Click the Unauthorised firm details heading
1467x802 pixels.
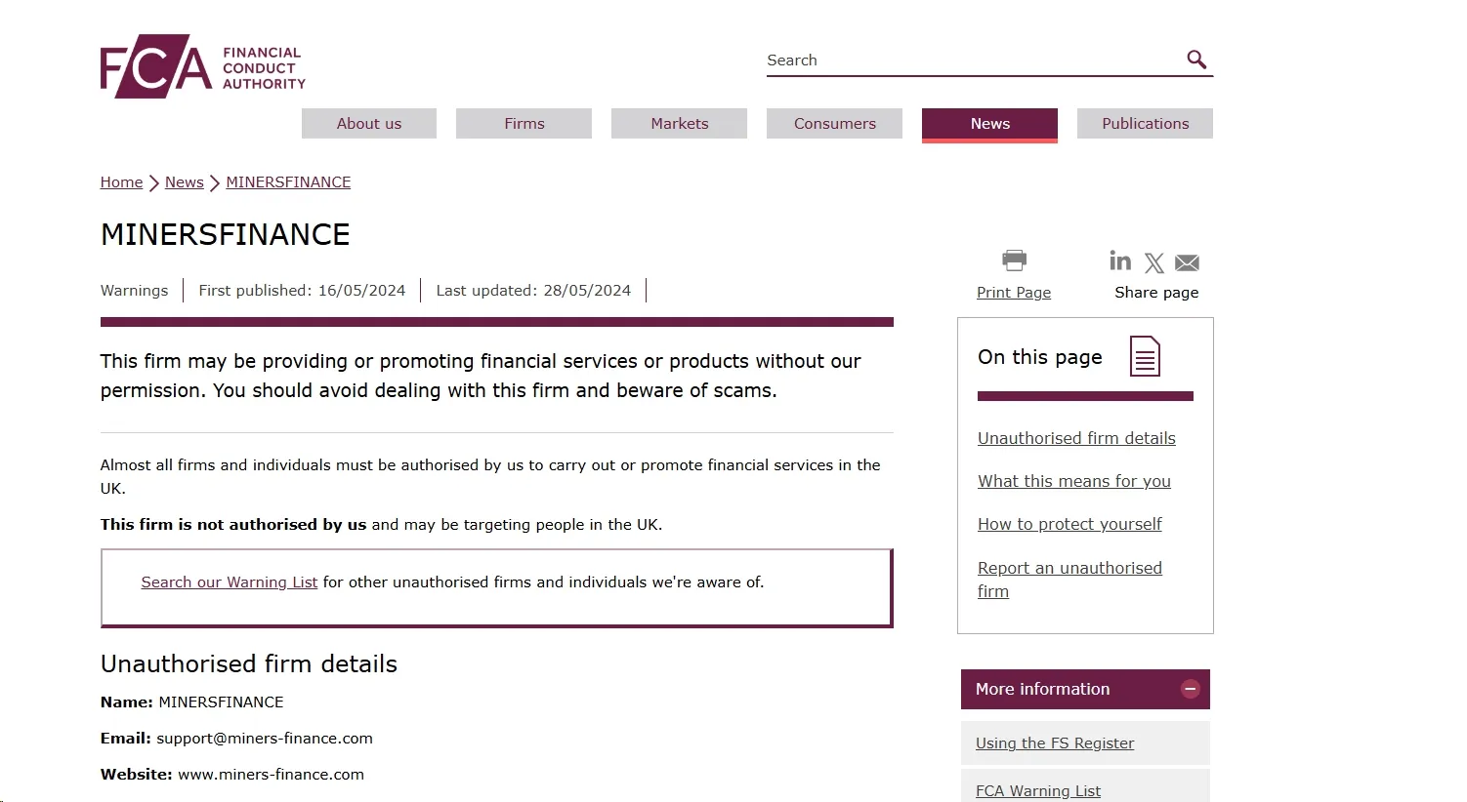coord(249,664)
